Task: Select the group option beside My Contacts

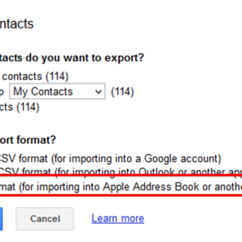Action: click(2, 92)
